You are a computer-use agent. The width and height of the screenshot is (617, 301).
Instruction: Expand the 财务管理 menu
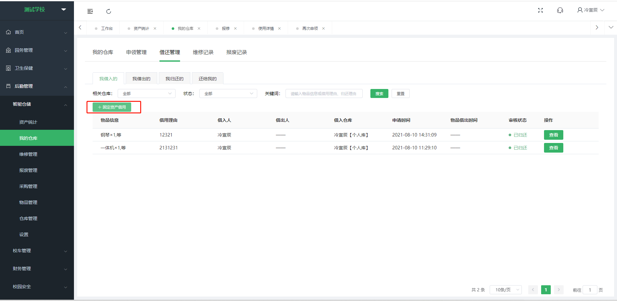(37, 269)
